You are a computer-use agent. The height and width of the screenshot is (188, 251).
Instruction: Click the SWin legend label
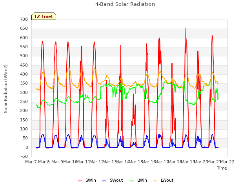point(91,180)
